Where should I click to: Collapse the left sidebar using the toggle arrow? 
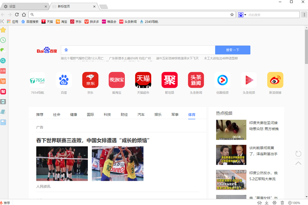point(2,22)
